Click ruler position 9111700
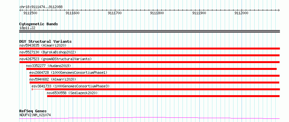This screenshot has height=122, width=289. click(115, 13)
